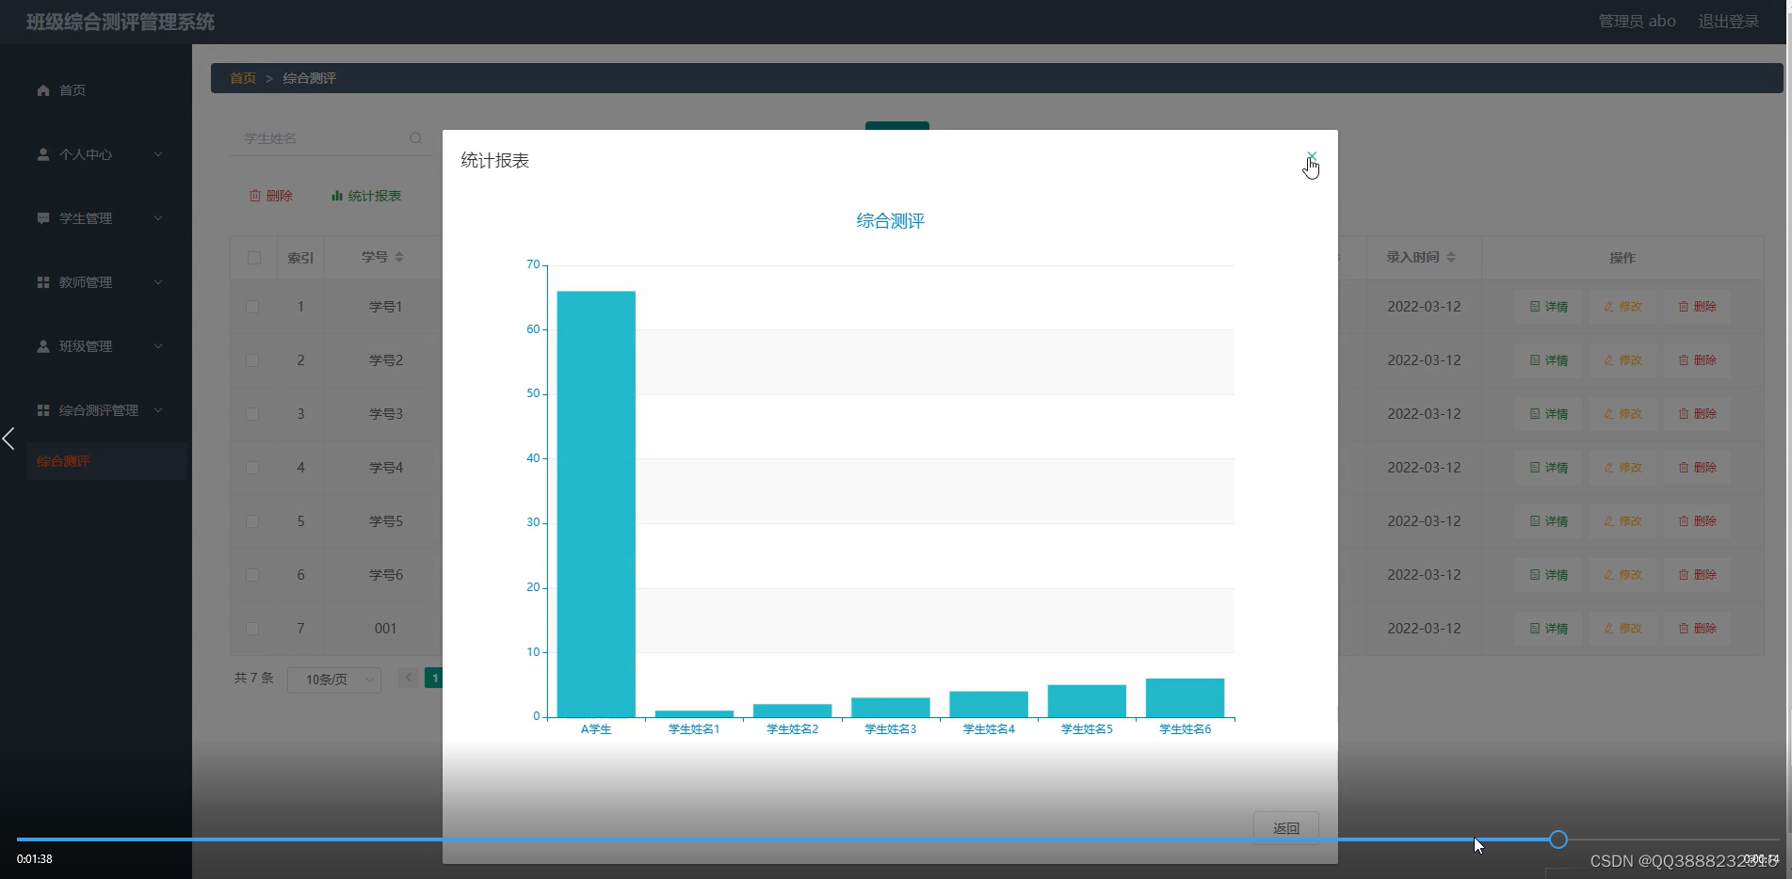Expand 班级管理 menu chevron
Screen dimensions: 1792x879
pos(158,346)
